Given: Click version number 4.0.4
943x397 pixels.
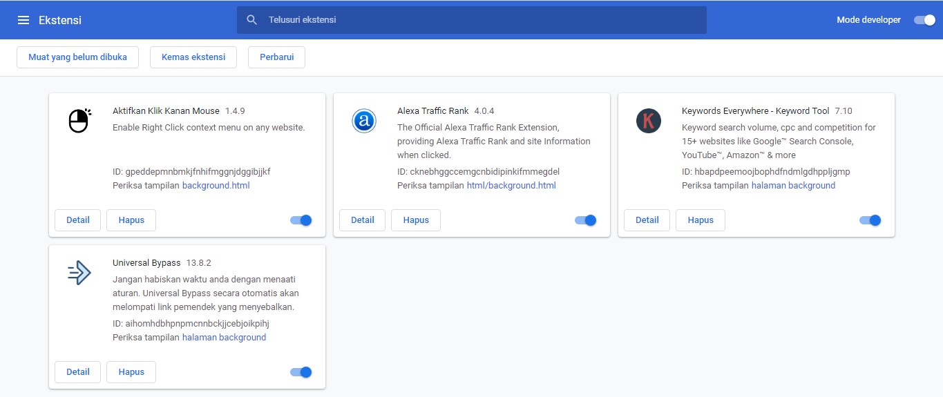Looking at the screenshot, I should tap(484, 110).
